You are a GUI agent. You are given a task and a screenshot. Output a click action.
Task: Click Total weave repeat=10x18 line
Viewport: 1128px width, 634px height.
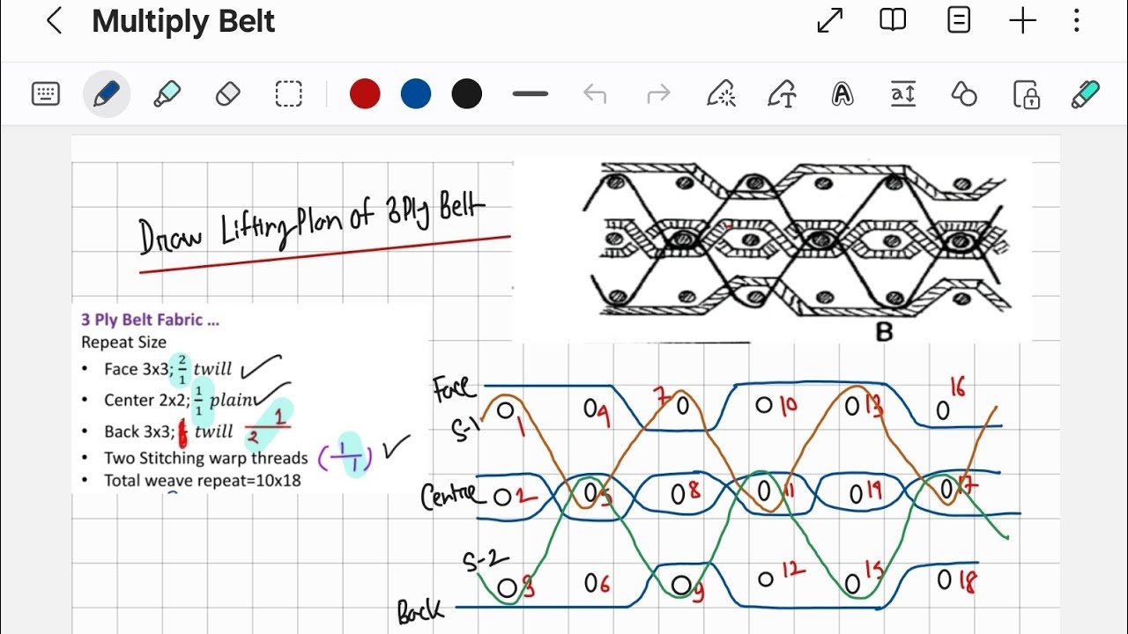203,481
